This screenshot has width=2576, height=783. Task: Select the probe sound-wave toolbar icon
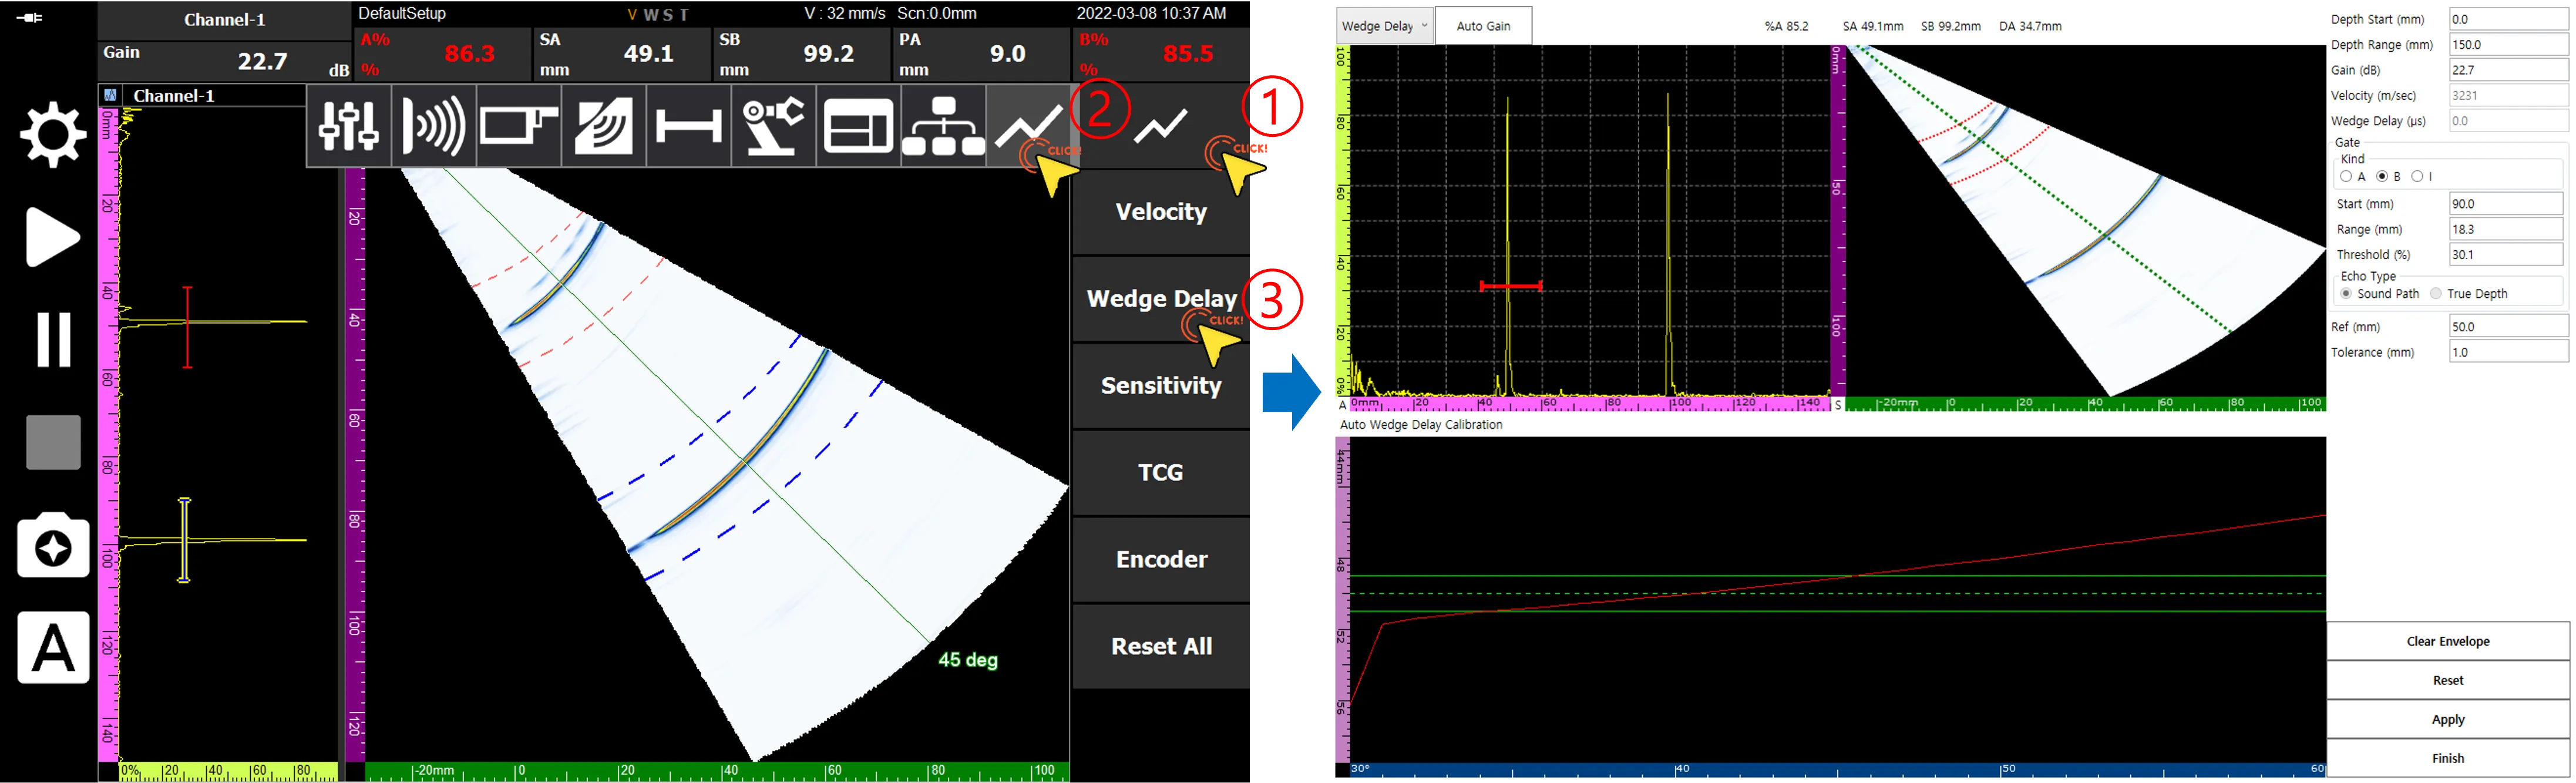pyautogui.click(x=433, y=126)
